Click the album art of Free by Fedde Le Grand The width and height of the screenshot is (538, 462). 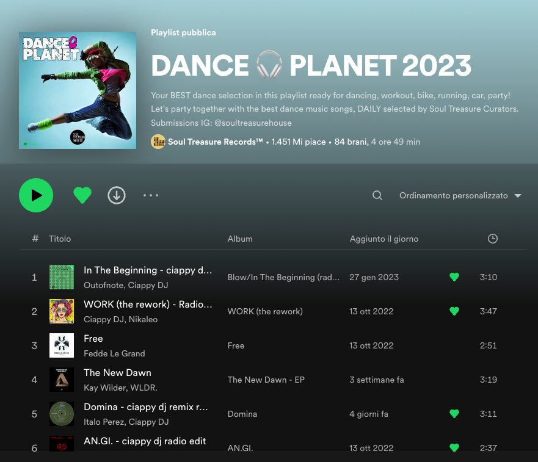click(62, 345)
